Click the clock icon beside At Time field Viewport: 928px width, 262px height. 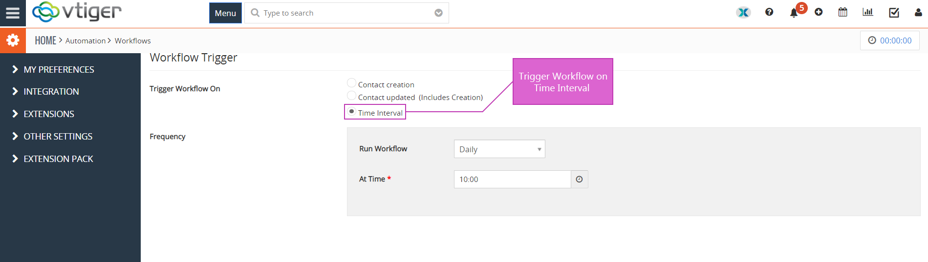tap(579, 179)
